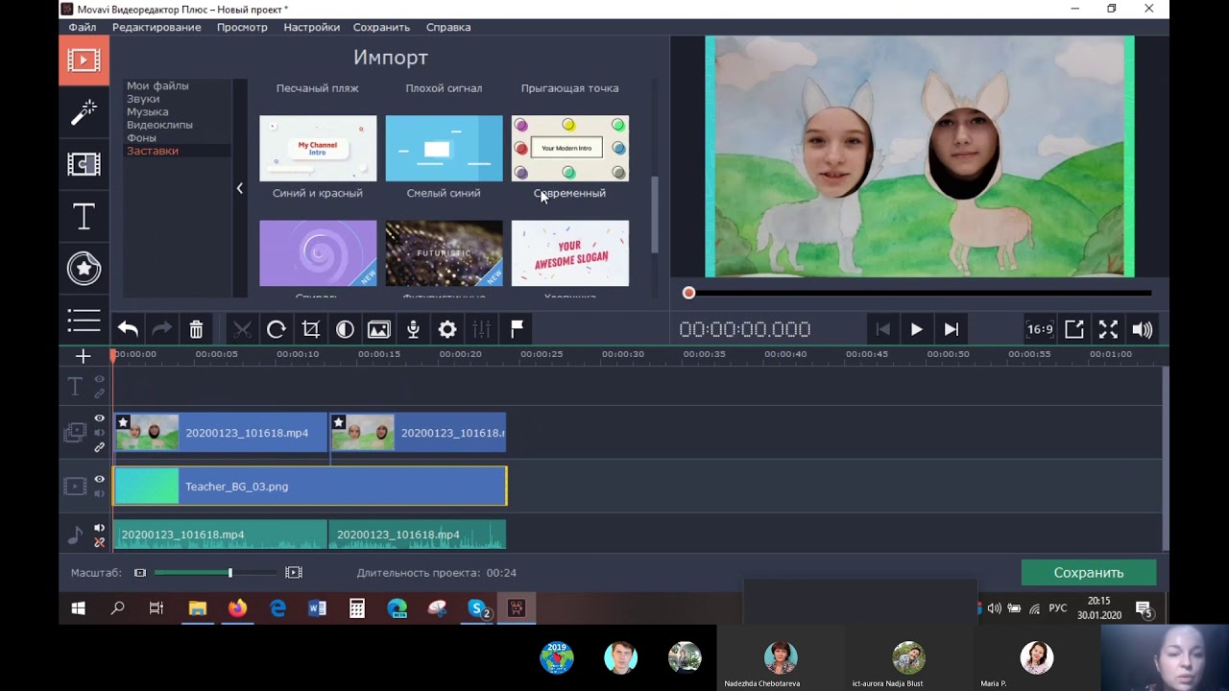Hide the Teacher_BG_03.png track via eye
This screenshot has height=691, width=1229.
(99, 479)
